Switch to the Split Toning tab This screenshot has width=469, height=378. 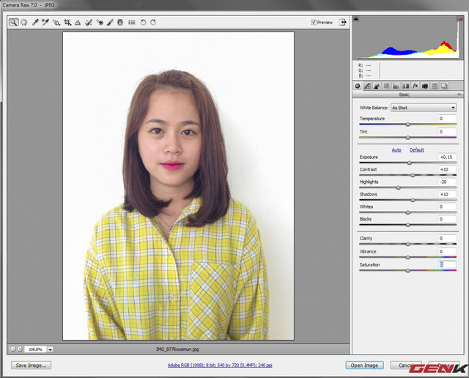(396, 86)
